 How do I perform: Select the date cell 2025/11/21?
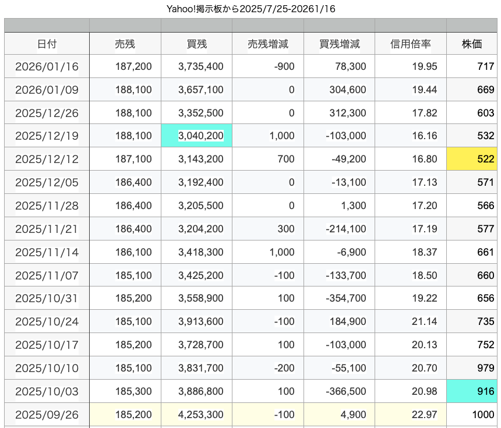pyautogui.click(x=47, y=229)
